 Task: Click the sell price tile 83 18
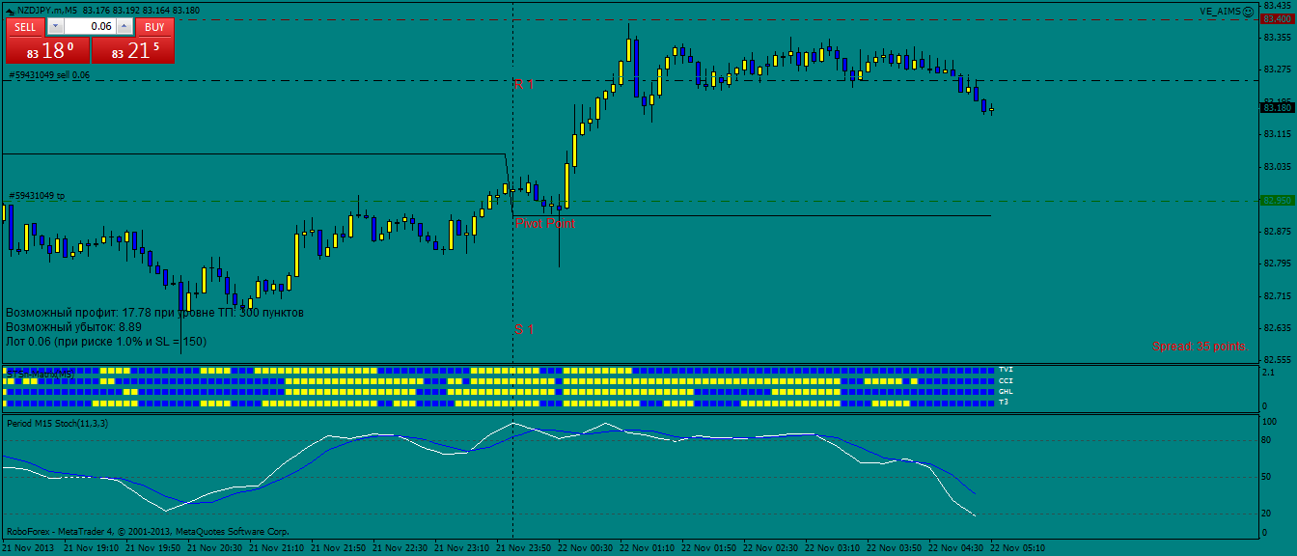(x=48, y=51)
